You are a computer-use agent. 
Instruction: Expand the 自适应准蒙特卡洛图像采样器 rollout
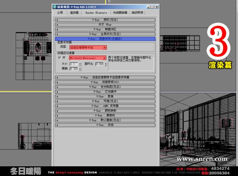pyautogui.click(x=105, y=78)
